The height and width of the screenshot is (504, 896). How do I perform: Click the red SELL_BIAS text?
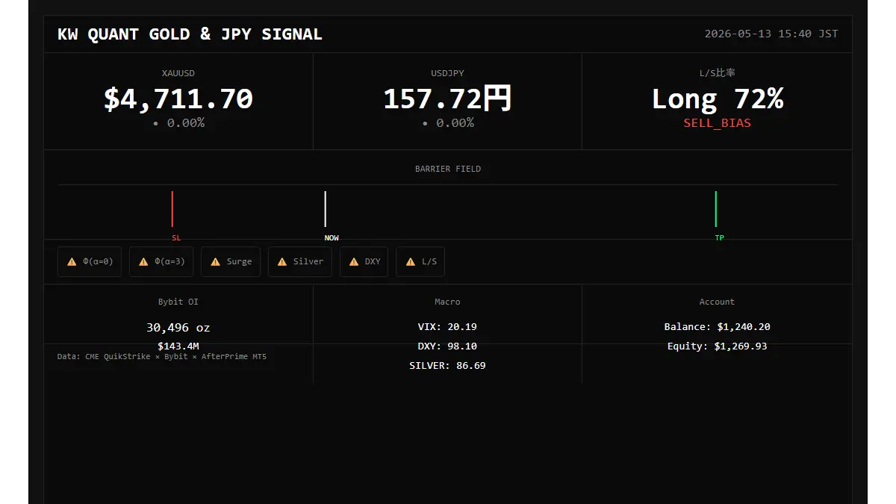[717, 123]
